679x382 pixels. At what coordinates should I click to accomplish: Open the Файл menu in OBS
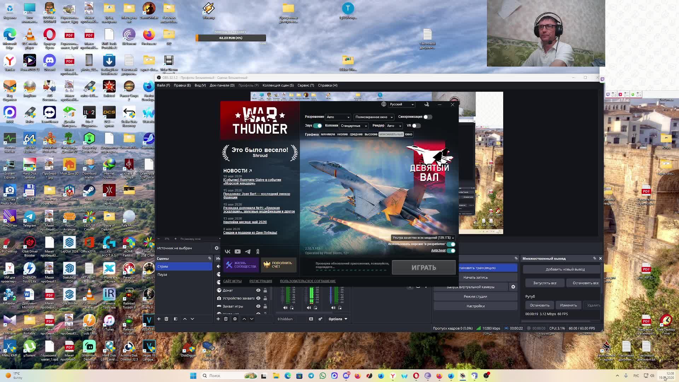point(163,85)
